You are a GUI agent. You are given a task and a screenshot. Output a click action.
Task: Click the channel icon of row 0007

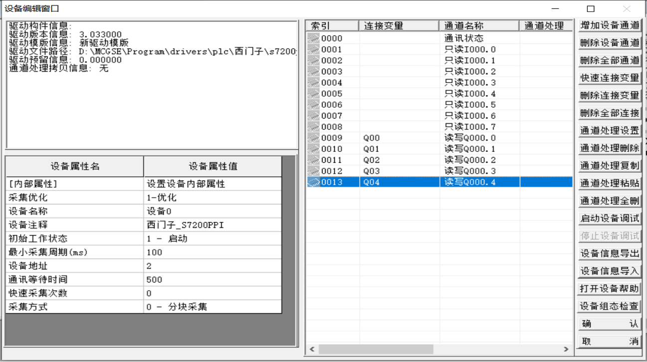click(313, 116)
